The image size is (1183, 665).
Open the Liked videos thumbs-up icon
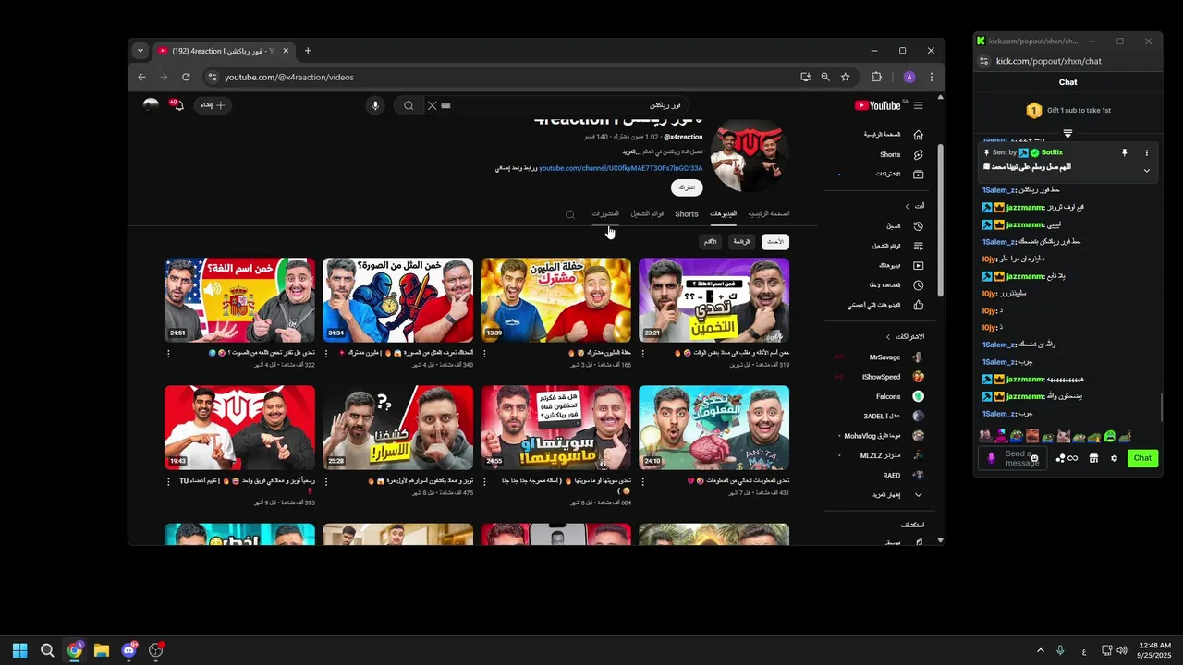[918, 305]
